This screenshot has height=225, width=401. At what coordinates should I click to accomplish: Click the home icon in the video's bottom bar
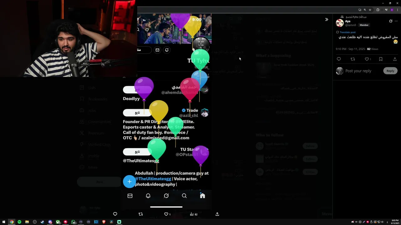coord(202,196)
